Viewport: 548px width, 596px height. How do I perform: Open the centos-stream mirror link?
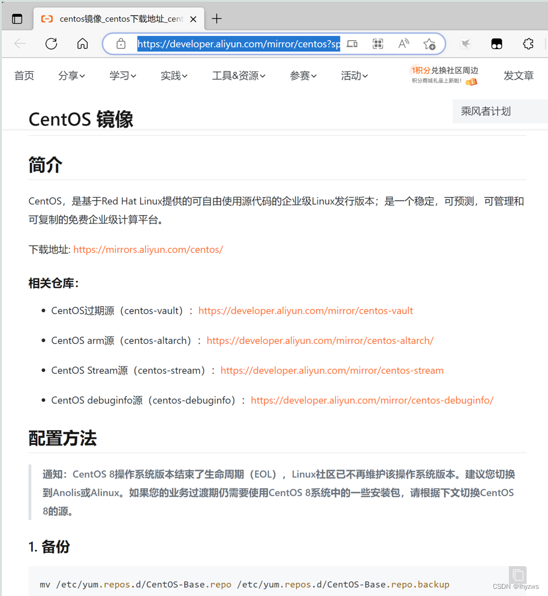pyautogui.click(x=332, y=371)
